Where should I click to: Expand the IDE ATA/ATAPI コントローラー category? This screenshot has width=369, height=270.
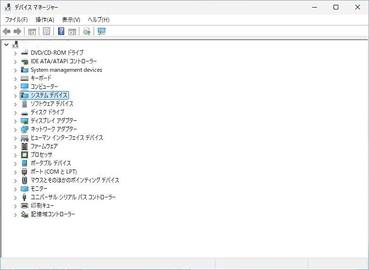(15, 62)
